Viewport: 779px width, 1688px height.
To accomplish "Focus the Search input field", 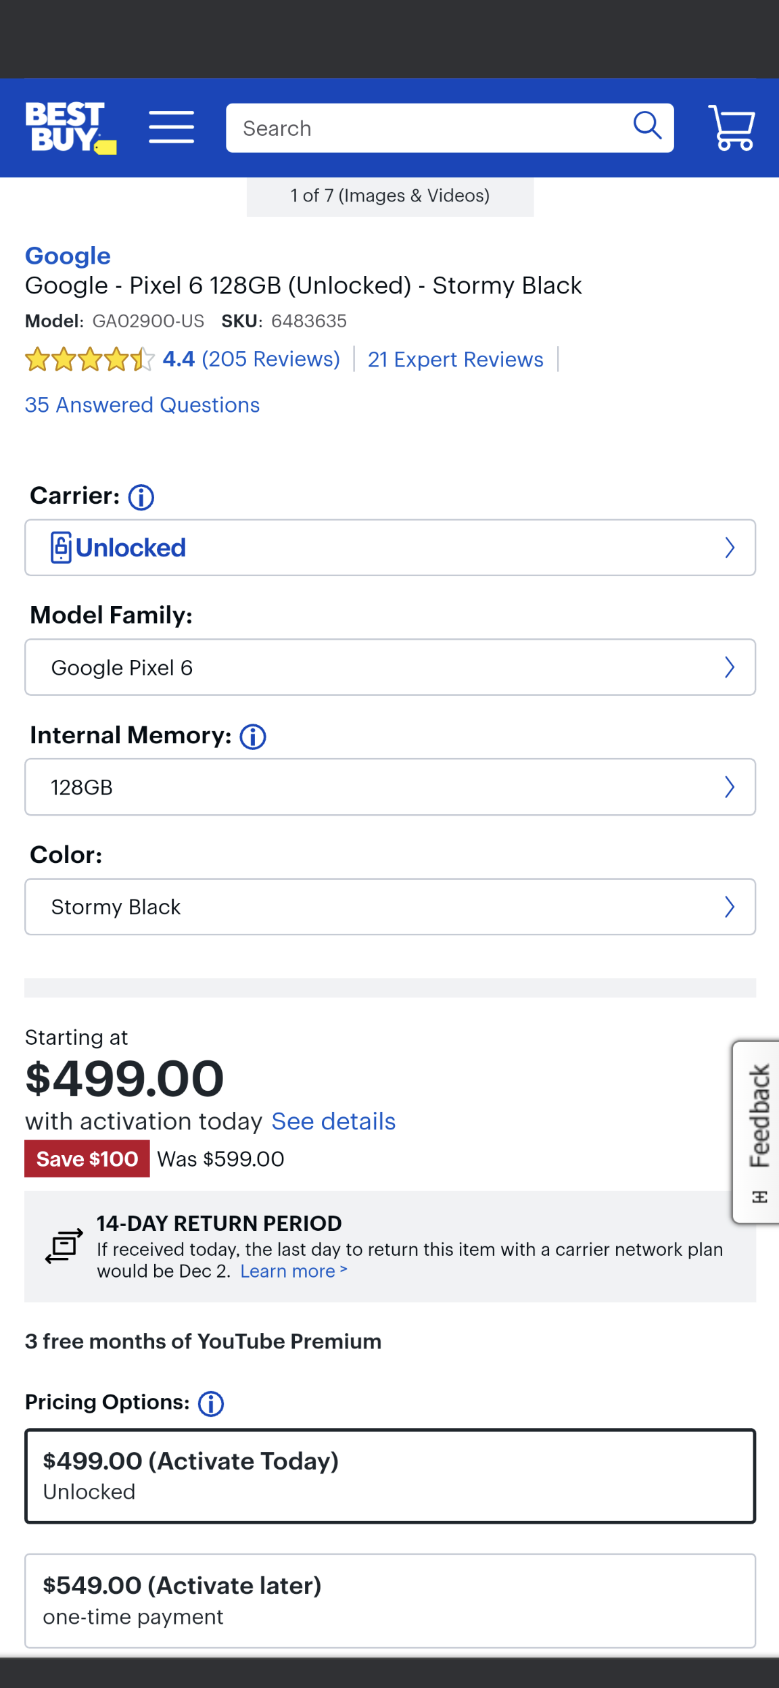I will tap(426, 128).
